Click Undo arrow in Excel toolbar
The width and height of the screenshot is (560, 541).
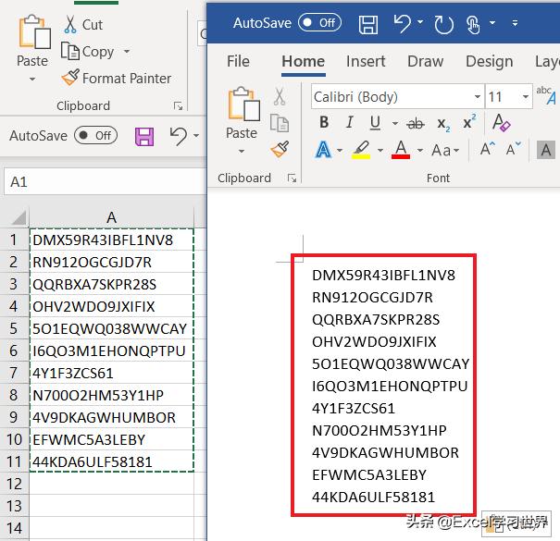coord(179,136)
